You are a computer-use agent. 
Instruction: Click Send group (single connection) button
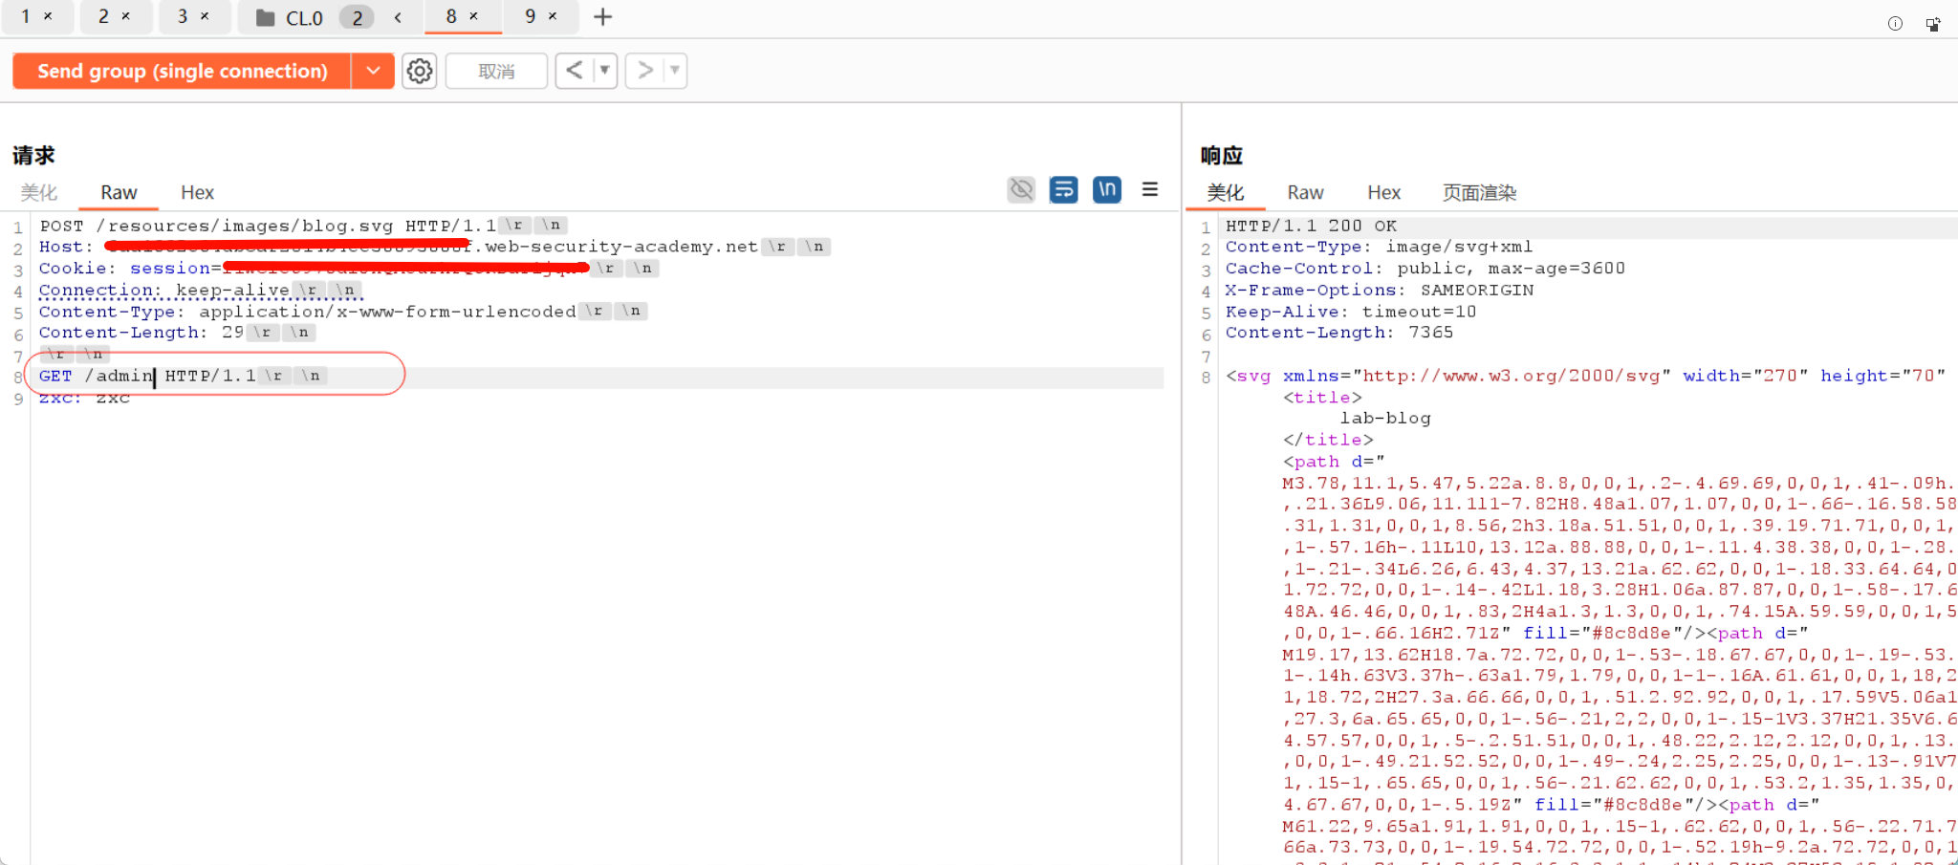pyautogui.click(x=183, y=71)
